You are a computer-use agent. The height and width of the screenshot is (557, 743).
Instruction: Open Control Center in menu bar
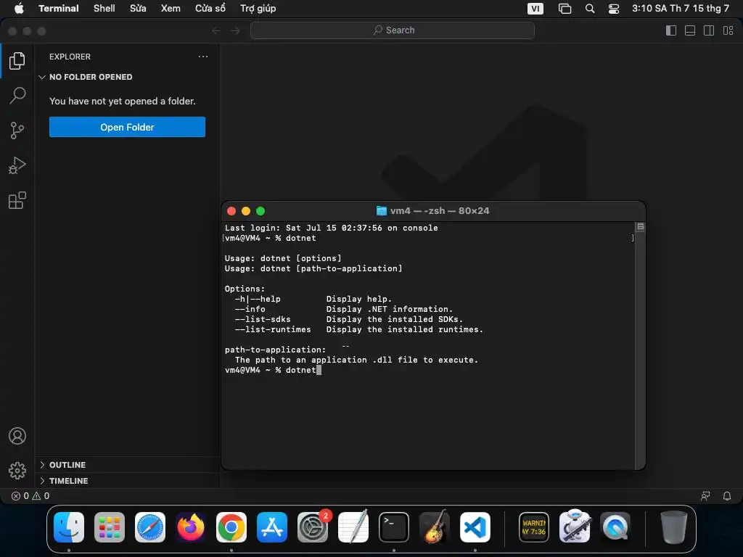614,9
